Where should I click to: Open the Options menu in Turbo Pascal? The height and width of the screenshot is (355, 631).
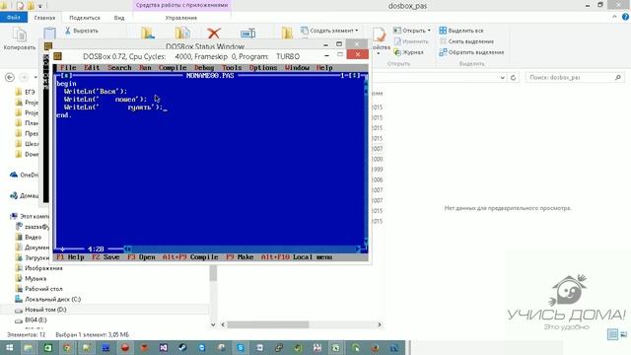pos(263,68)
